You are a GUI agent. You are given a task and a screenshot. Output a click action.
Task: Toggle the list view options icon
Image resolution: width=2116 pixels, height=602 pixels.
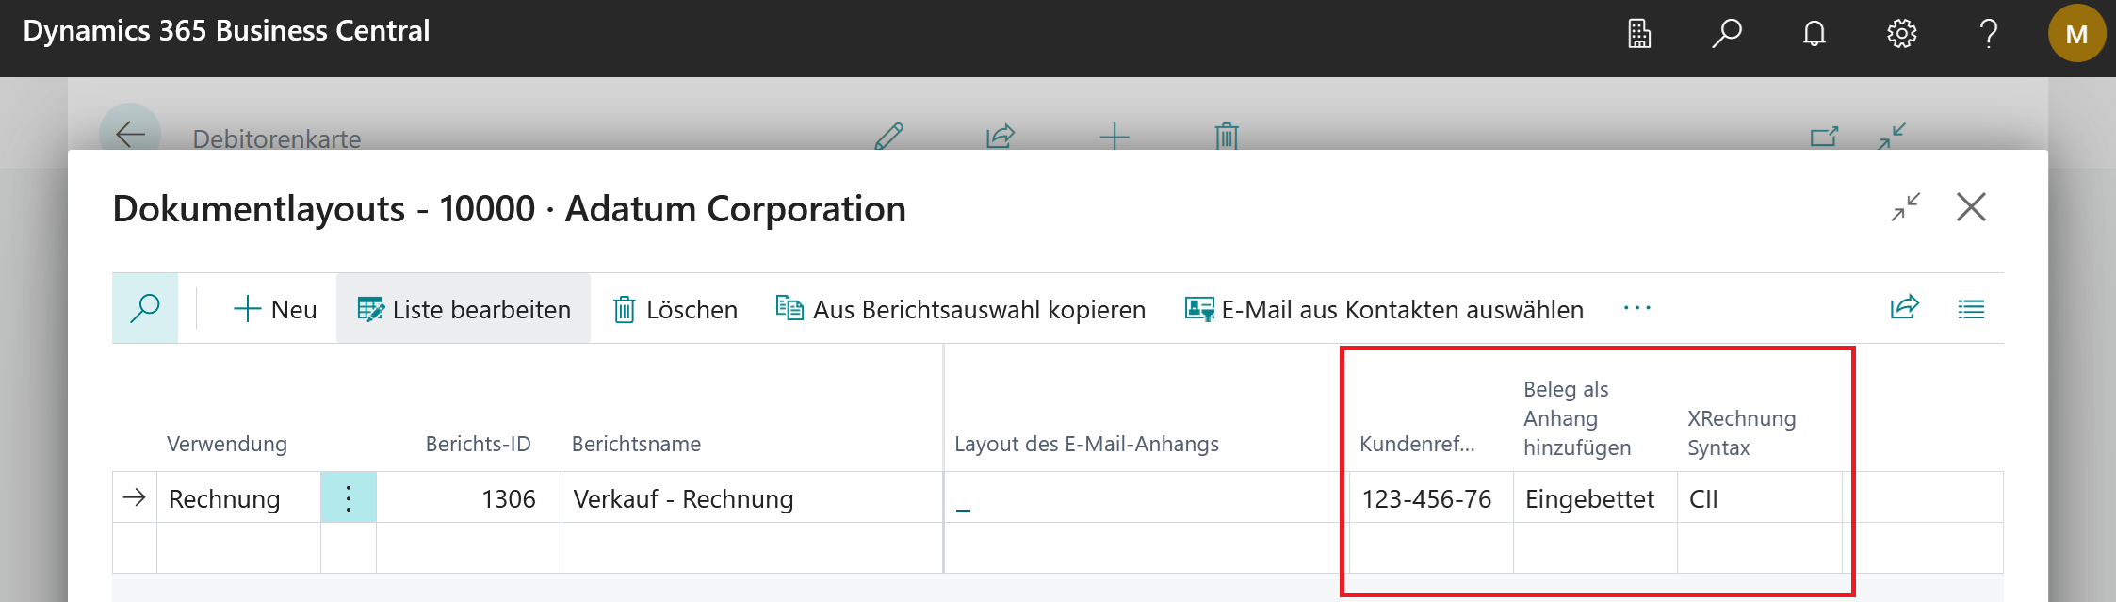tap(1971, 308)
